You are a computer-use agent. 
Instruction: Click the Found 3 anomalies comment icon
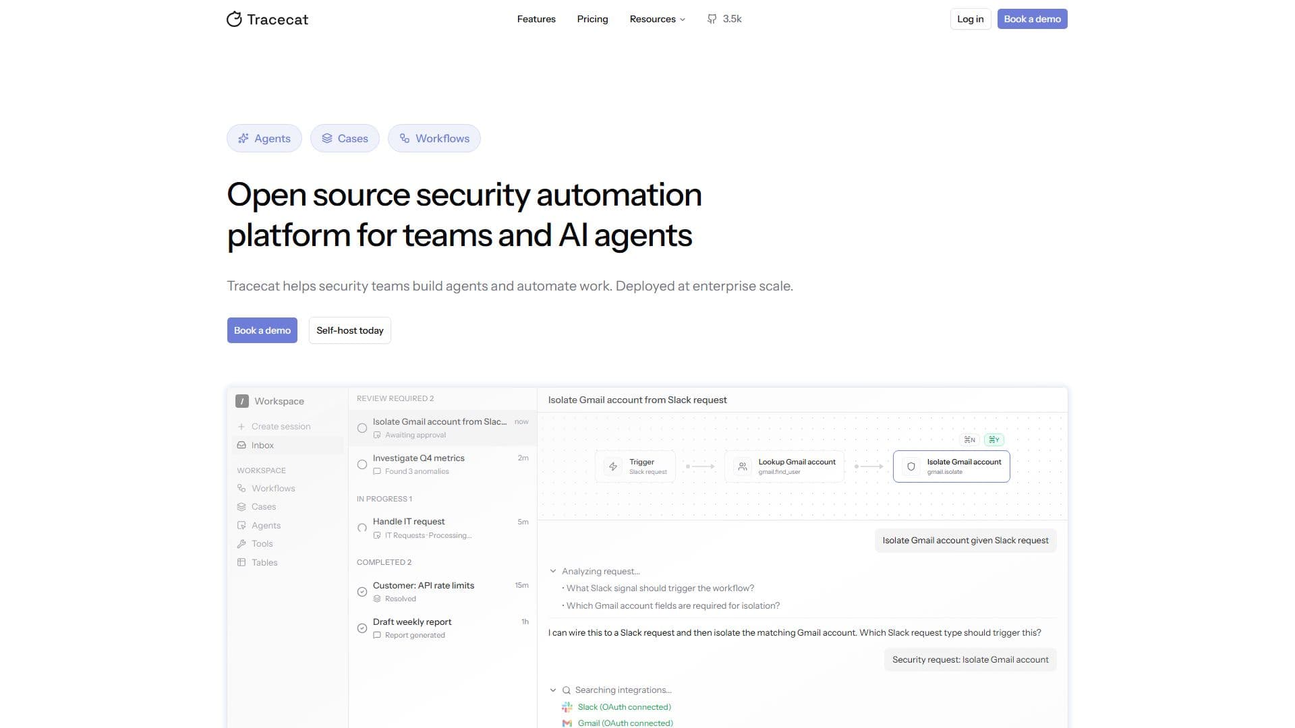[x=377, y=472]
